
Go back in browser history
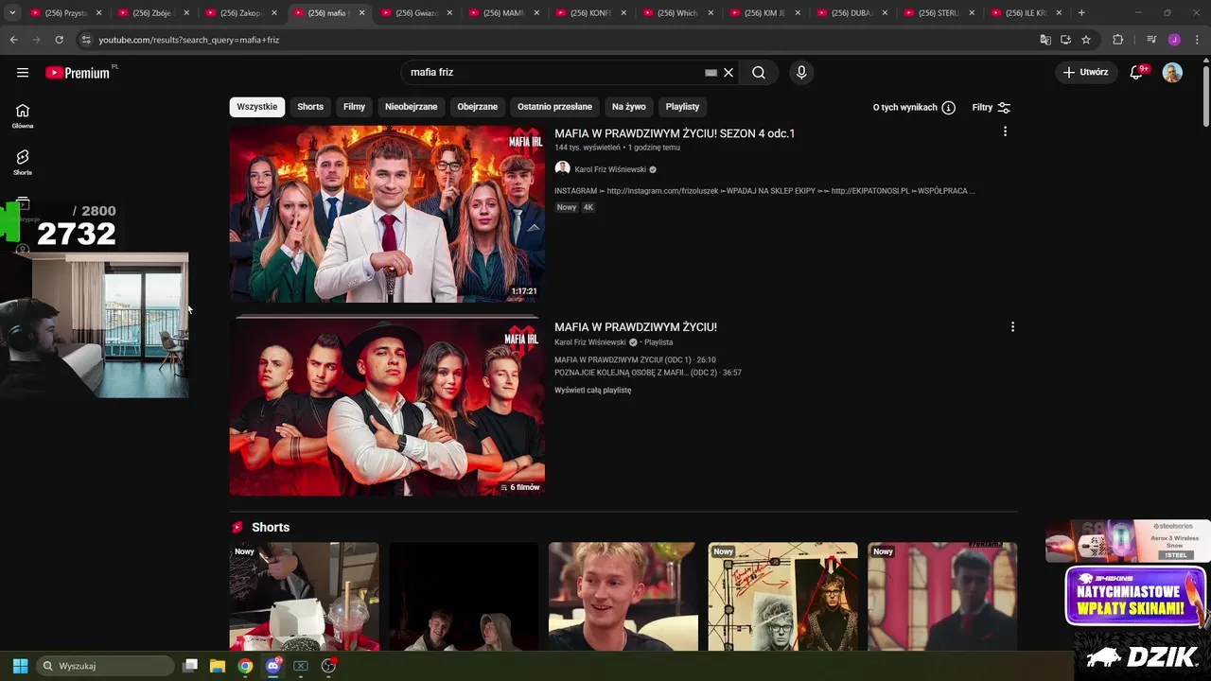pos(13,40)
